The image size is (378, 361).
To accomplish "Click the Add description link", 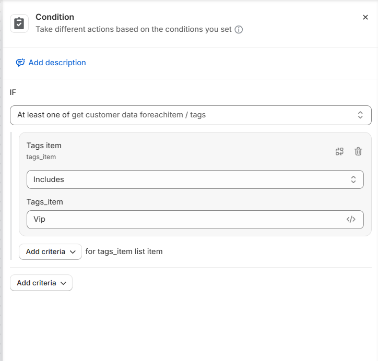I will 57,63.
